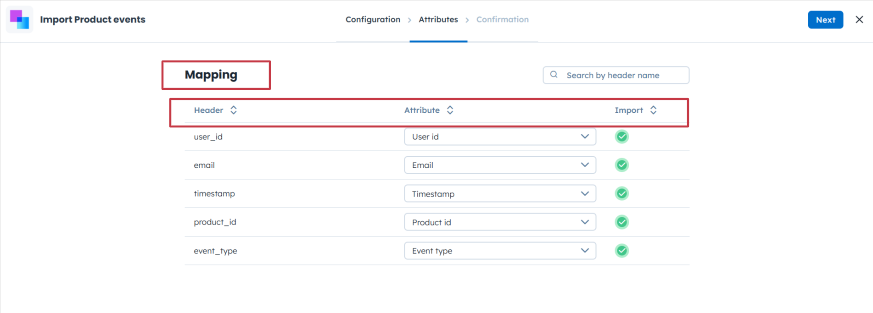Image resolution: width=873 pixels, height=313 pixels.
Task: Toggle import checkmark for timestamp row
Action: pyautogui.click(x=621, y=193)
